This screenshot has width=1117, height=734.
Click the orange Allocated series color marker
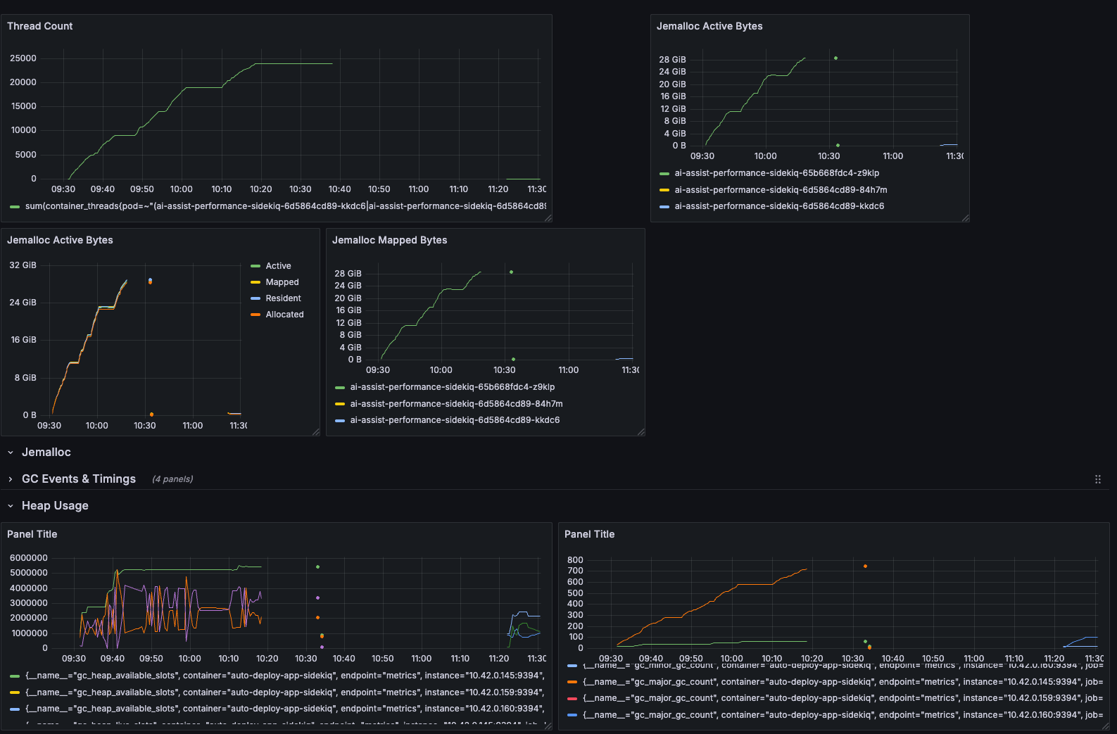tap(255, 315)
